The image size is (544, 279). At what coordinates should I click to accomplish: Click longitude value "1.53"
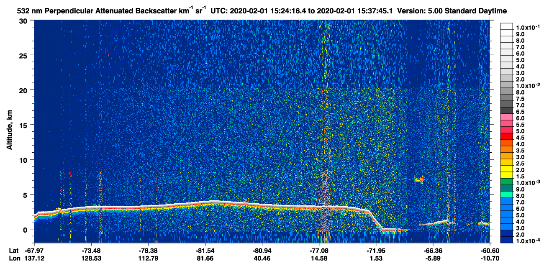point(376,258)
